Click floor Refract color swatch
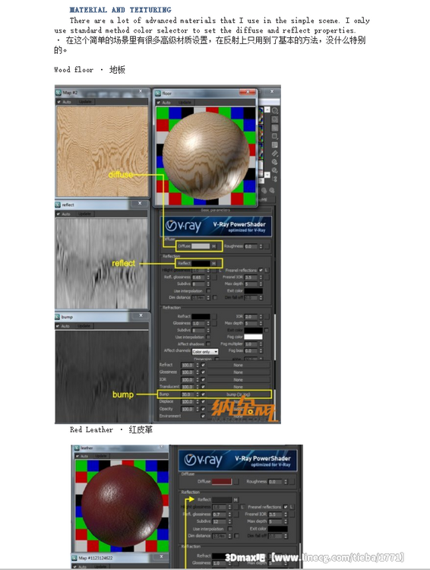430x570 pixels. point(201,316)
